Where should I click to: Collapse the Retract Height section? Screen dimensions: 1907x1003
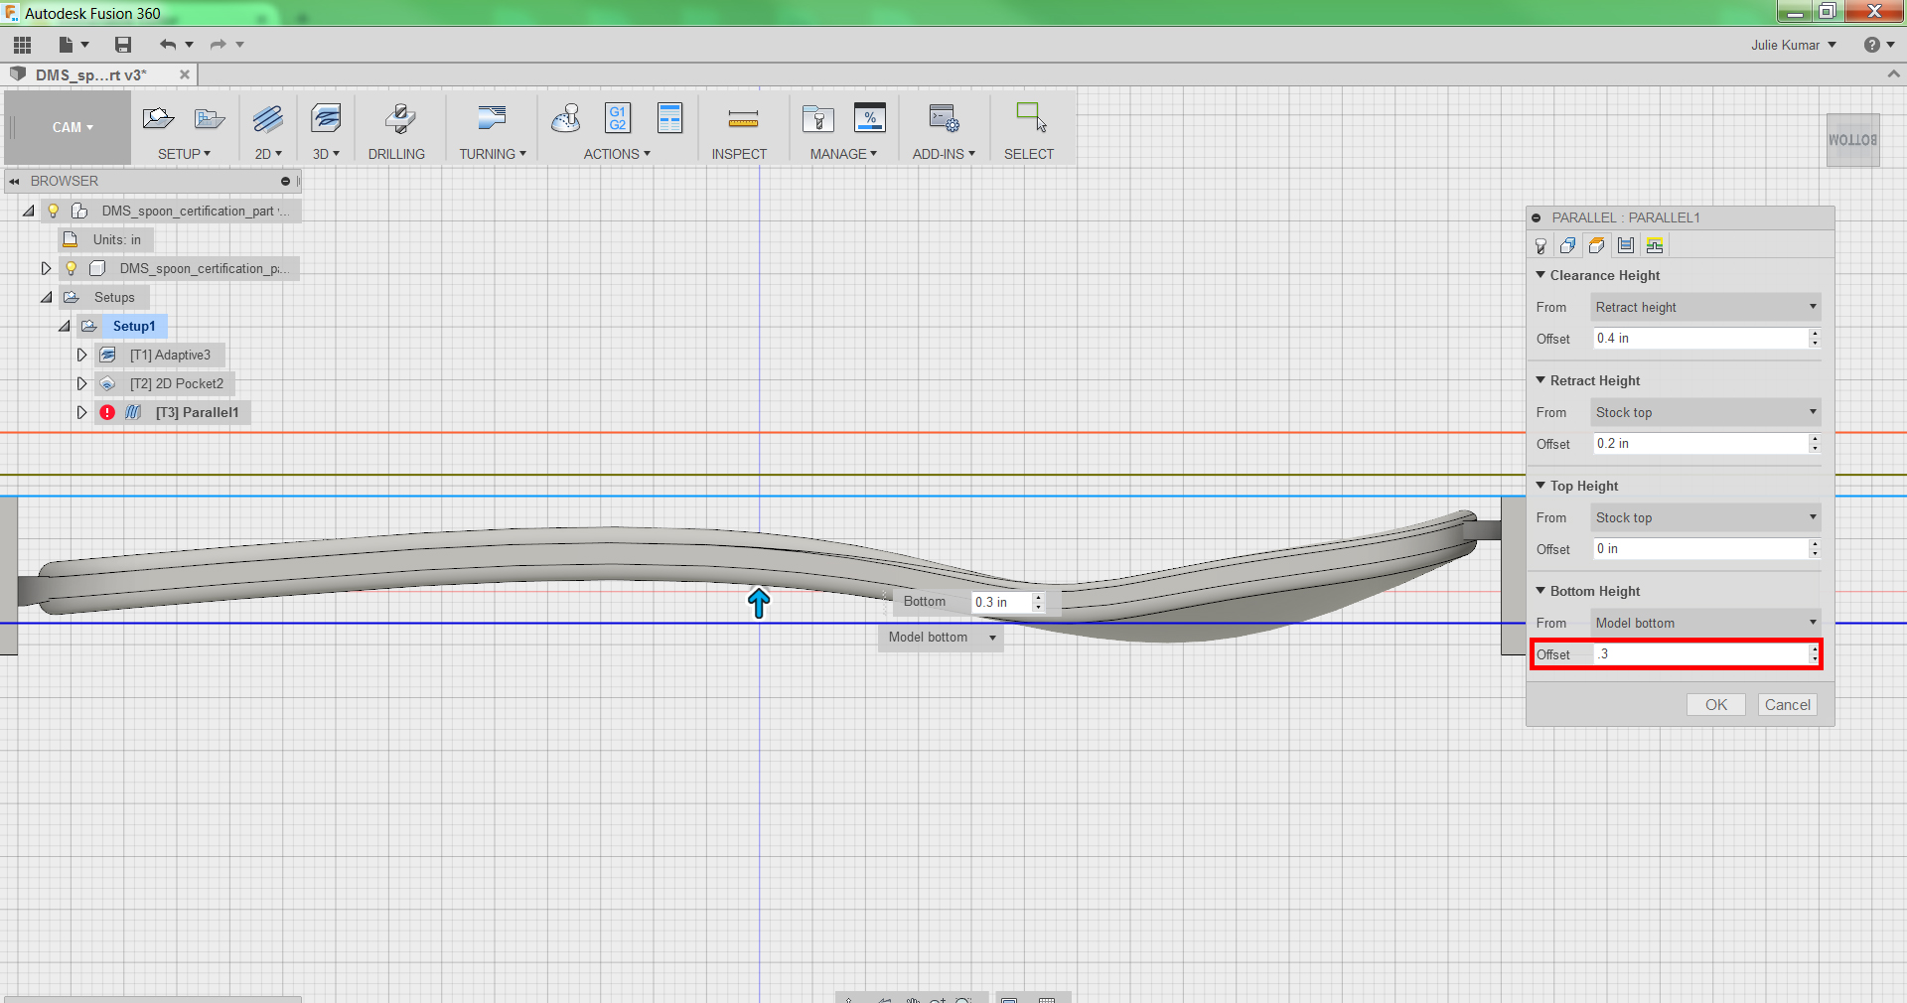click(x=1540, y=380)
